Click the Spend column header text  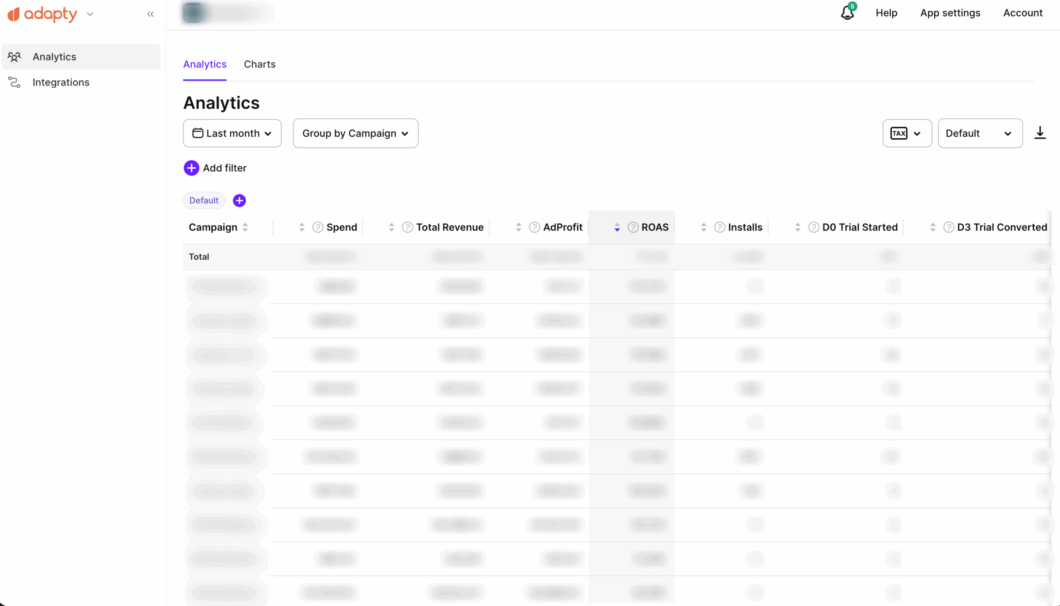342,227
